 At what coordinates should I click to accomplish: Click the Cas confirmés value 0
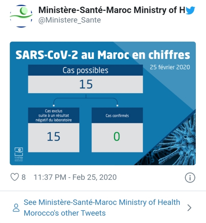pyautogui.click(x=117, y=136)
